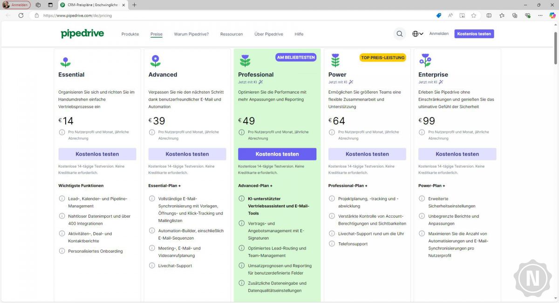559x303 pixels.
Task: Start free trial for Essential plan
Action: pyautogui.click(x=97, y=154)
